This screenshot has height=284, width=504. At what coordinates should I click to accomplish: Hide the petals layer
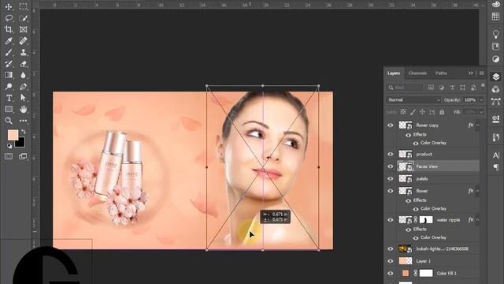[x=391, y=179]
